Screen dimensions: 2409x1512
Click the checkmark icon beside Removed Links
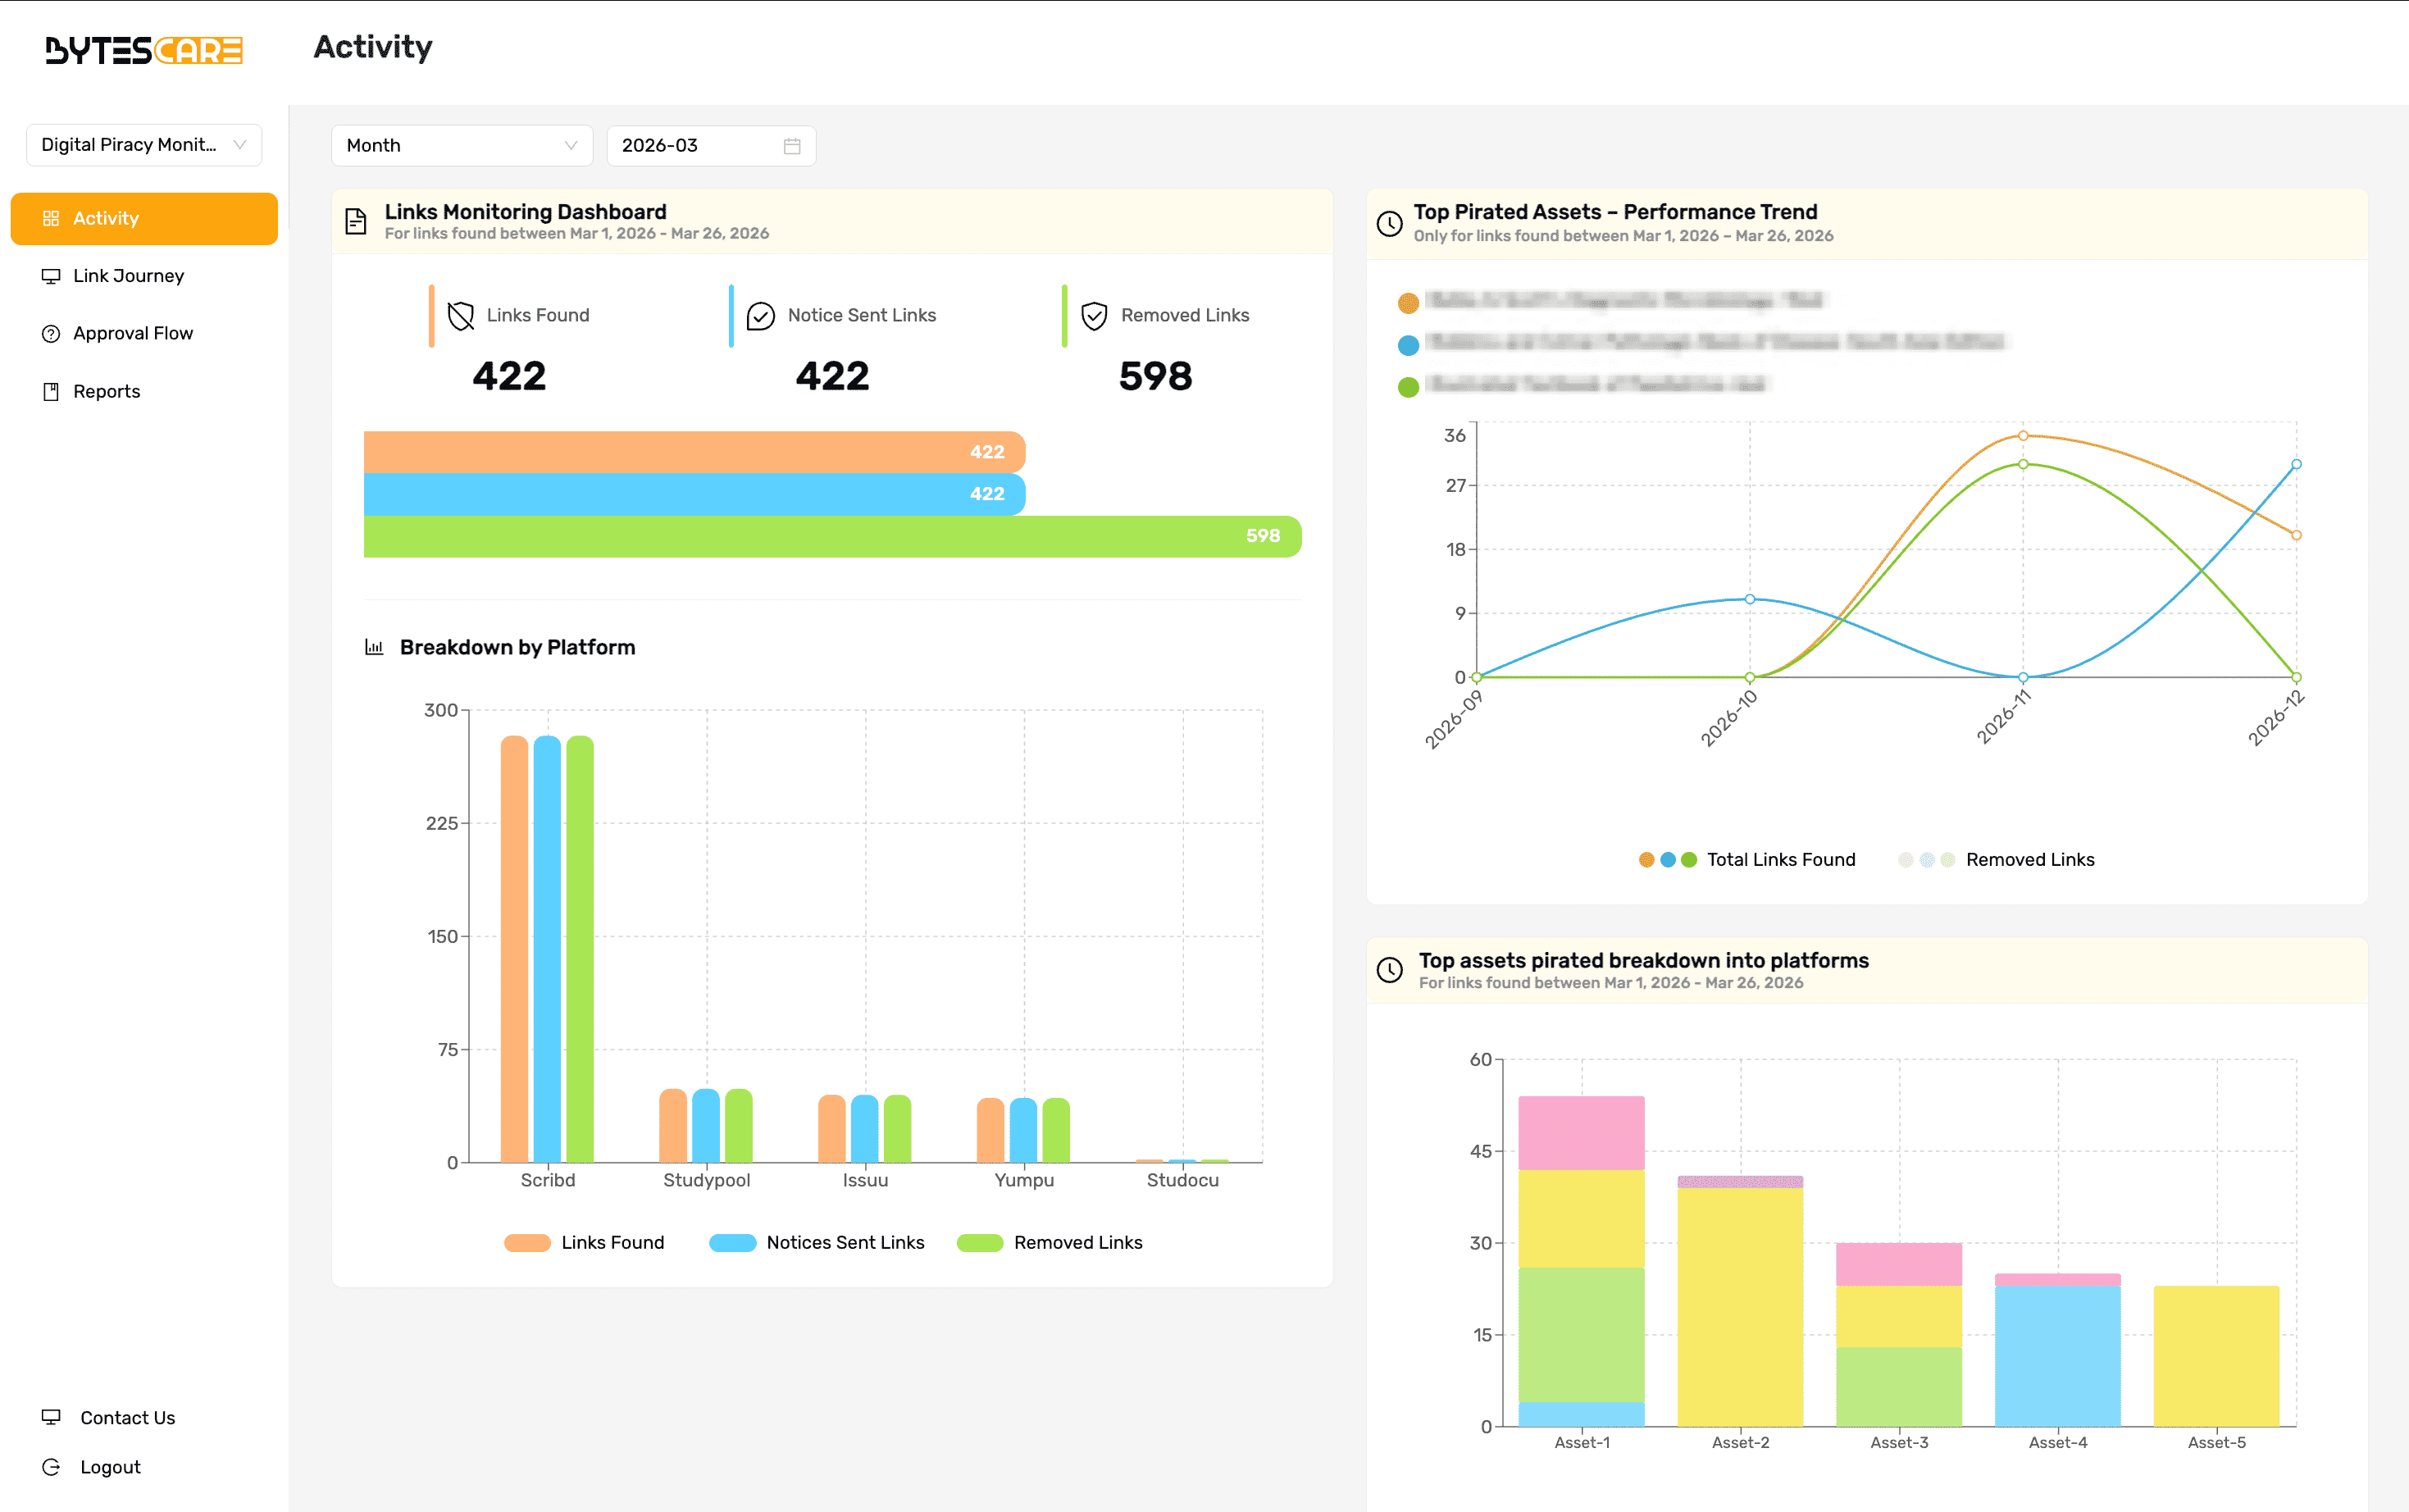point(1093,314)
